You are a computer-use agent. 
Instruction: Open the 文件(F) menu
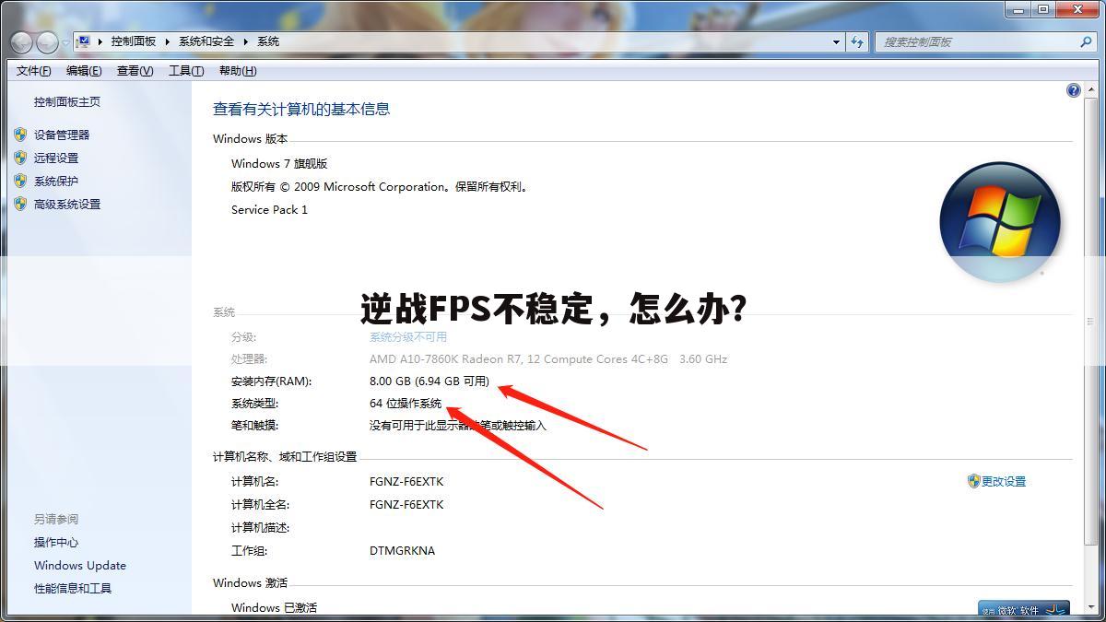(34, 71)
